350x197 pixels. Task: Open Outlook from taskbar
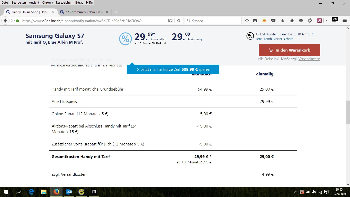tap(69, 192)
